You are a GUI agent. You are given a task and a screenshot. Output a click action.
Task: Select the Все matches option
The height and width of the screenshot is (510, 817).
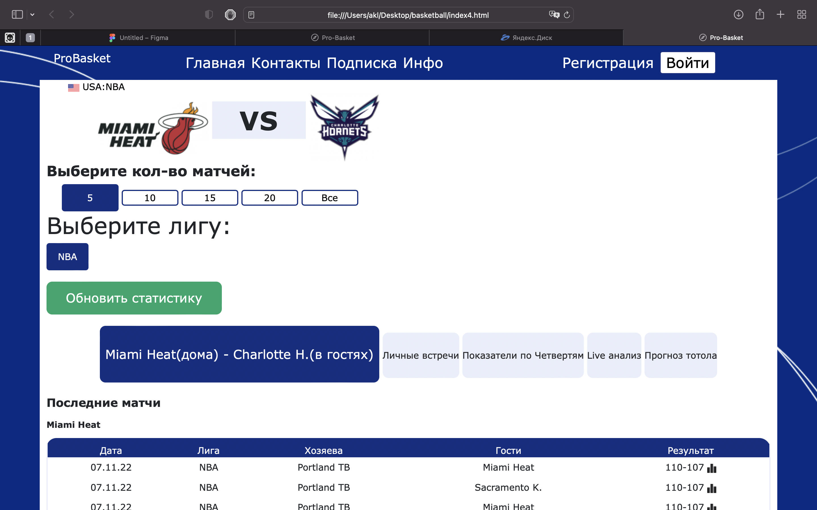click(x=330, y=198)
